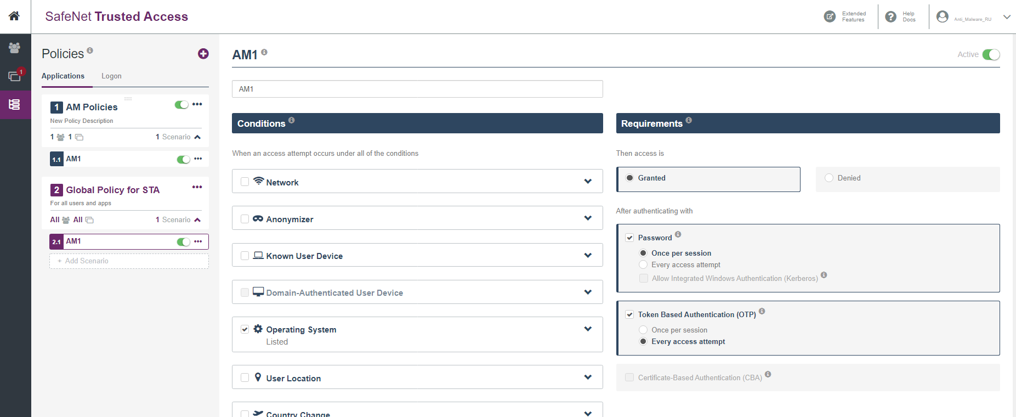
Task: Expand the Known User Device condition
Action: (588, 255)
